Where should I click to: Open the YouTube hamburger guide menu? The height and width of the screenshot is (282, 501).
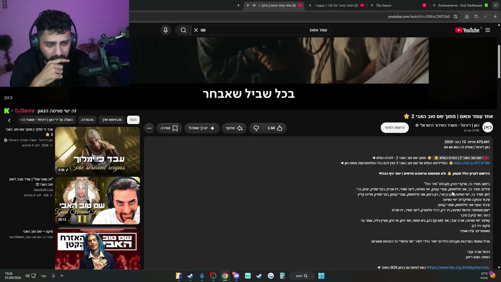coord(488,30)
